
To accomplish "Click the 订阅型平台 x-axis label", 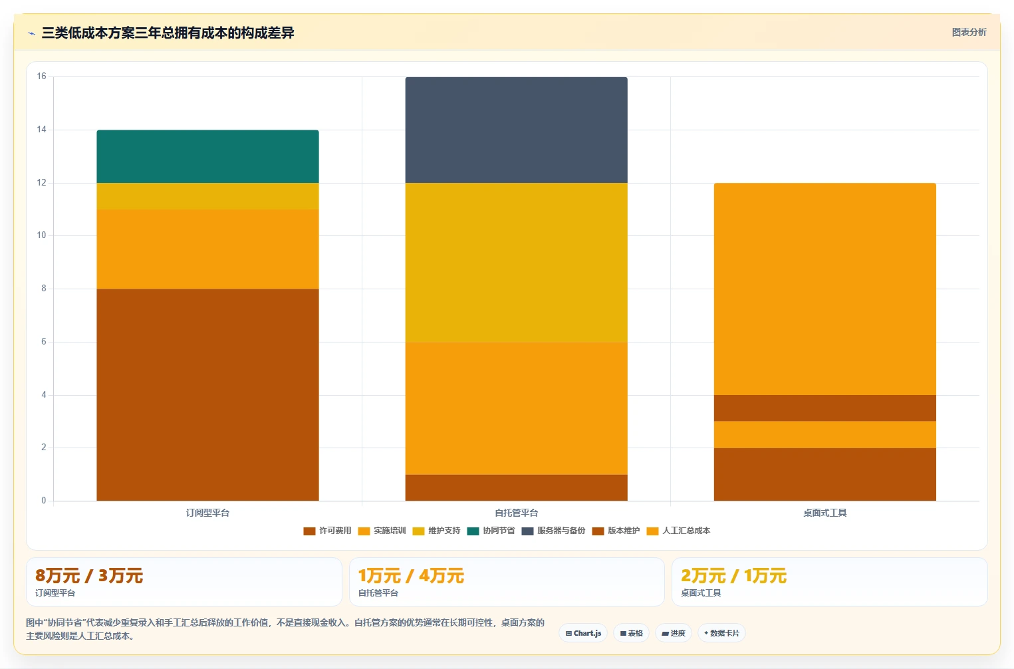I will pos(207,513).
